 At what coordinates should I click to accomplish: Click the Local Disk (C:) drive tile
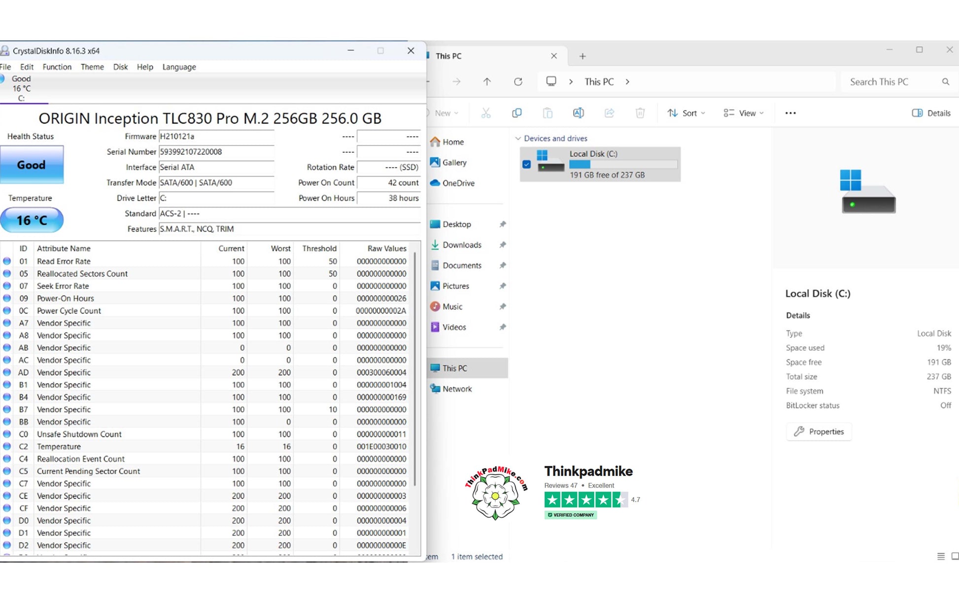pyautogui.click(x=600, y=164)
